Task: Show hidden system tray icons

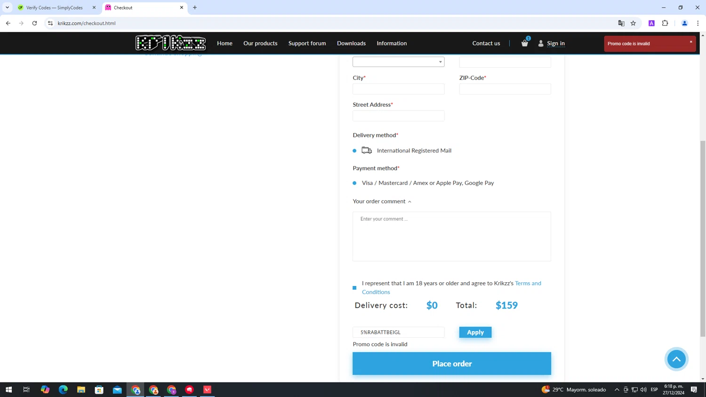Action: 617,389
